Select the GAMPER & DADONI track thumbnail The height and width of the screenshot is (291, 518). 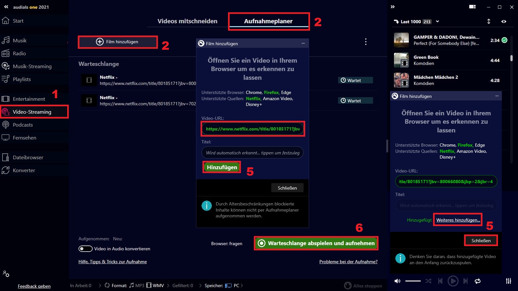point(401,40)
